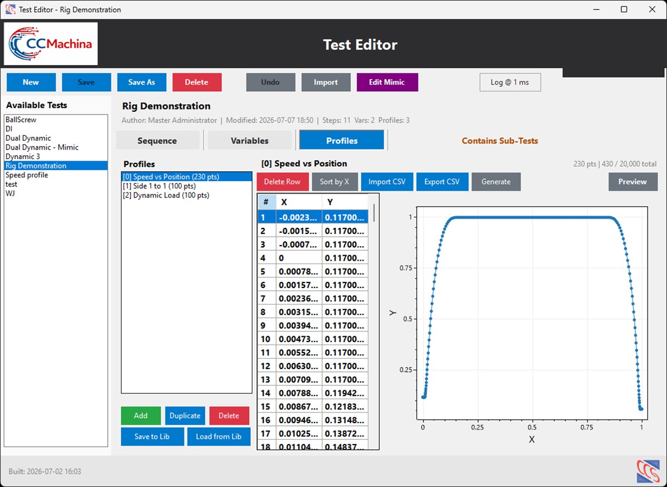Click the Y cell 0.11942... in row 14
Screen dimensions: 667x487
click(345, 394)
